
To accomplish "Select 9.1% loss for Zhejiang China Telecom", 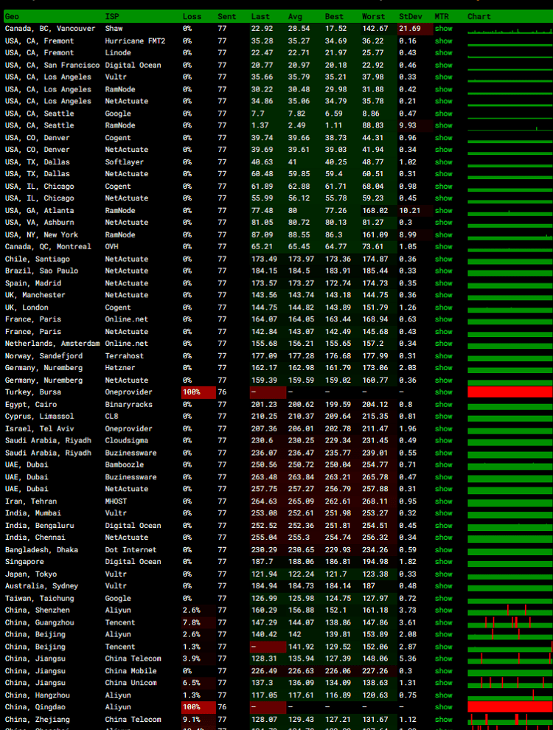I will [199, 719].
